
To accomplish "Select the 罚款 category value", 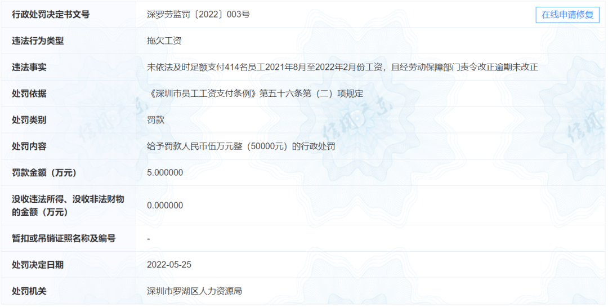I will 155,120.
